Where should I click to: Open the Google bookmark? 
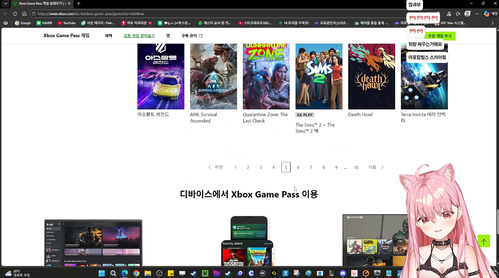[23, 23]
